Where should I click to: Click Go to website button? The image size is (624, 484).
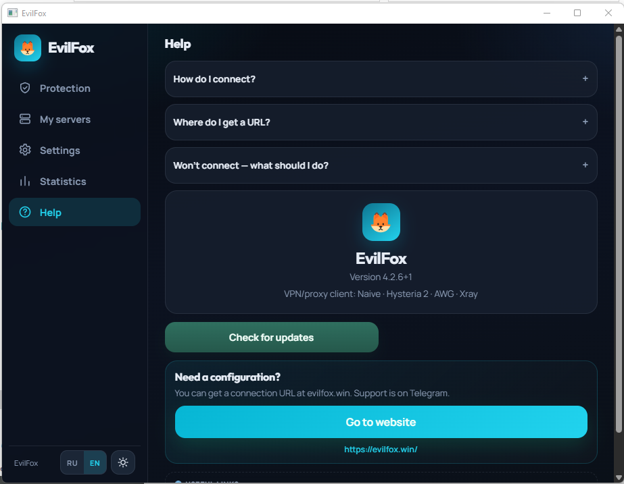(x=381, y=422)
